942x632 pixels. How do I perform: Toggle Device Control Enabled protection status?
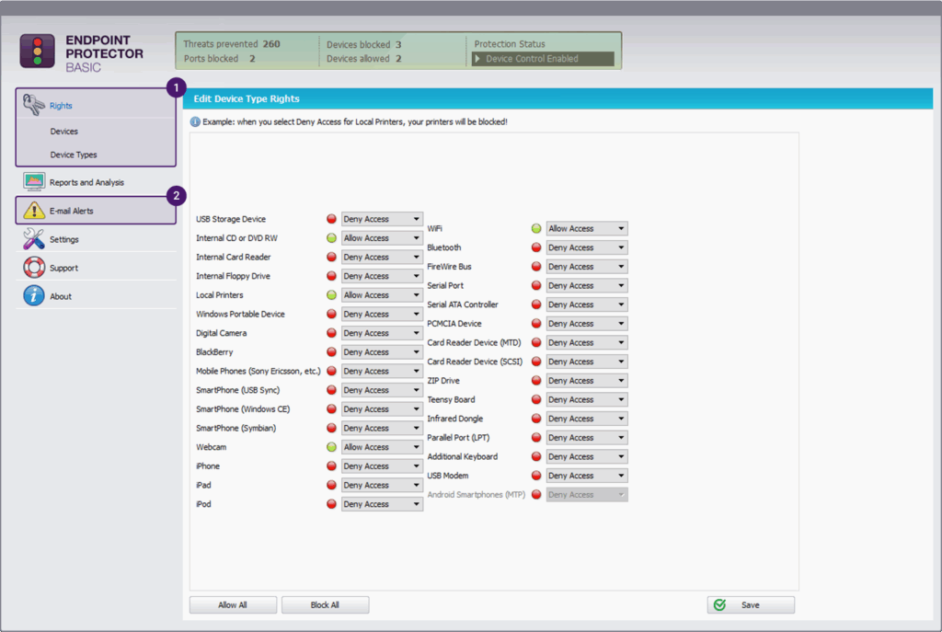pyautogui.click(x=542, y=59)
